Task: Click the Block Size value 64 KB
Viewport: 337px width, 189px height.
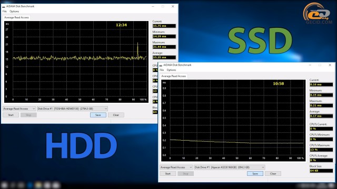Action: (321, 171)
